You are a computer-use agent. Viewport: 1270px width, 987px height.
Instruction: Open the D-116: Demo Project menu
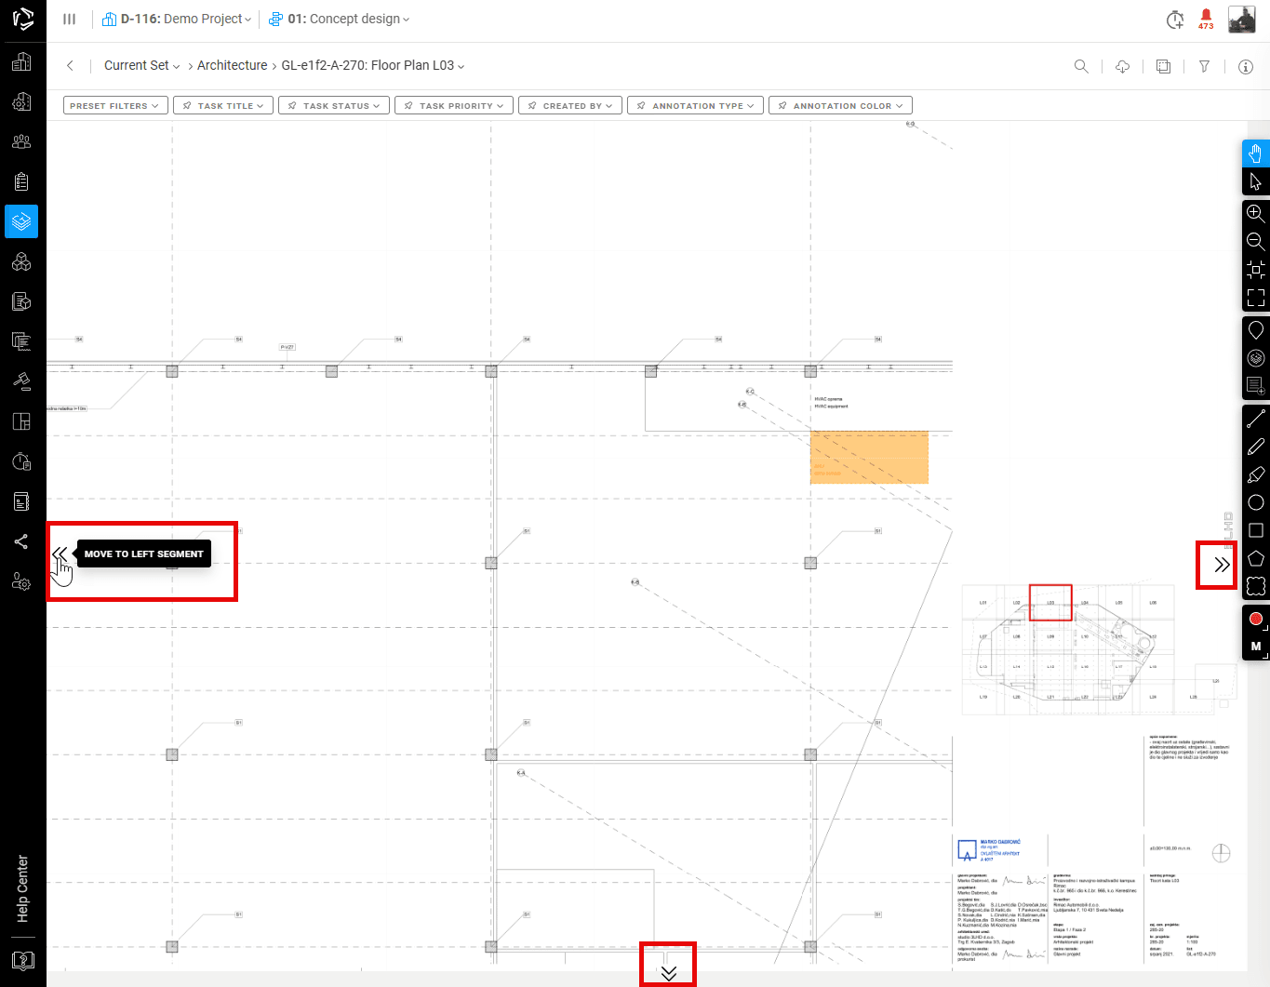point(177,19)
